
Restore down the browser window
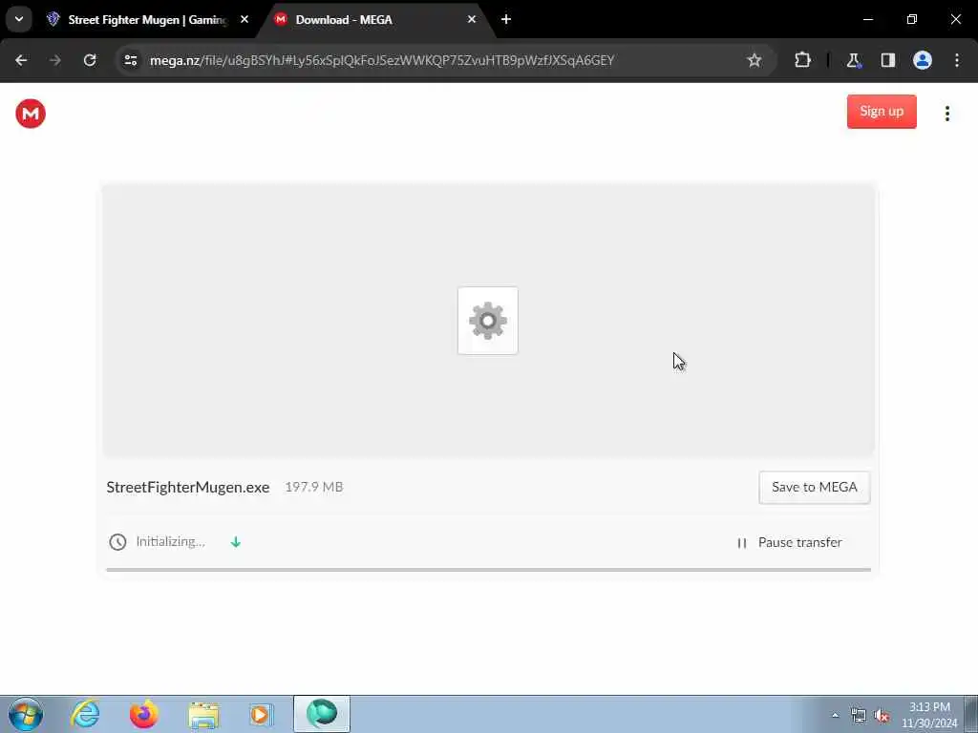pos(912,19)
